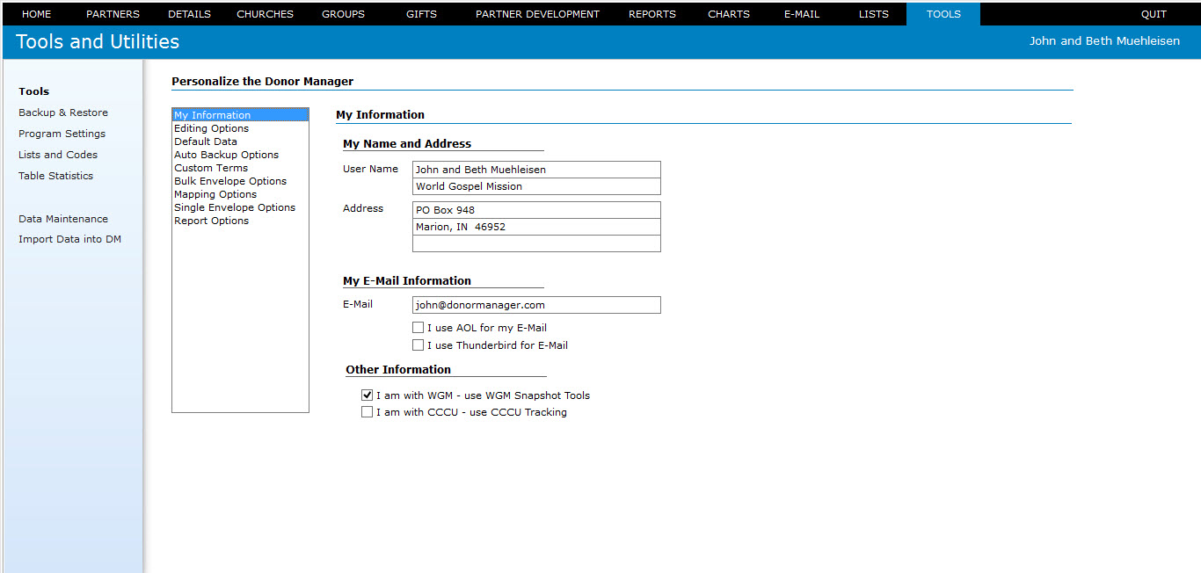Select Mapping Options in the list
The image size is (1201, 573).
[240, 194]
